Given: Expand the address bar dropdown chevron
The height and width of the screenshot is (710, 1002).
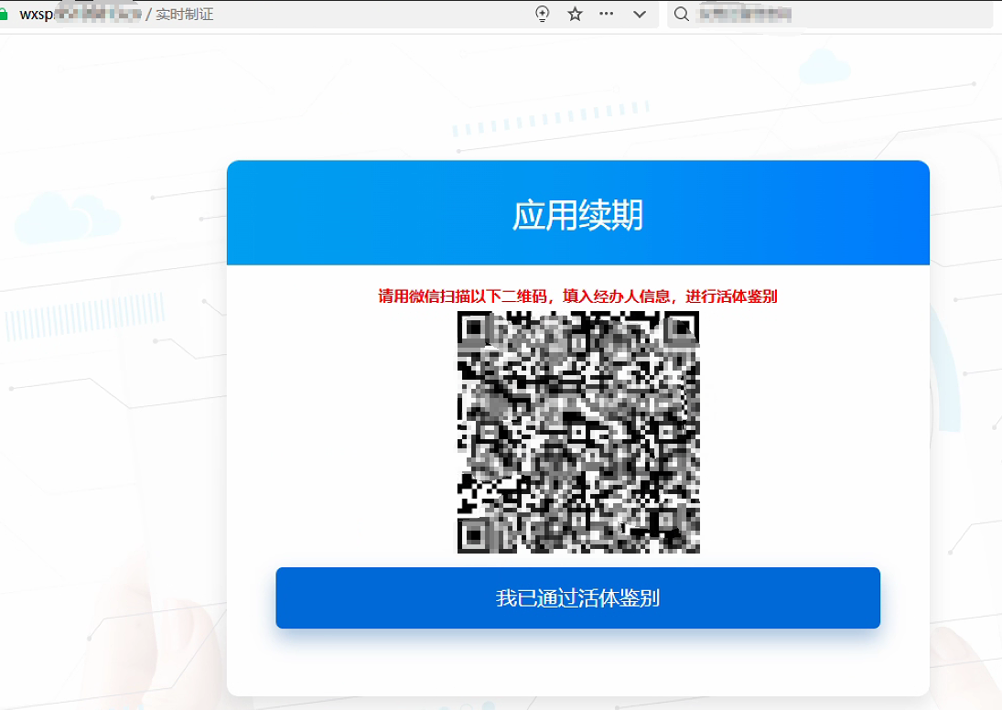Looking at the screenshot, I should 640,14.
